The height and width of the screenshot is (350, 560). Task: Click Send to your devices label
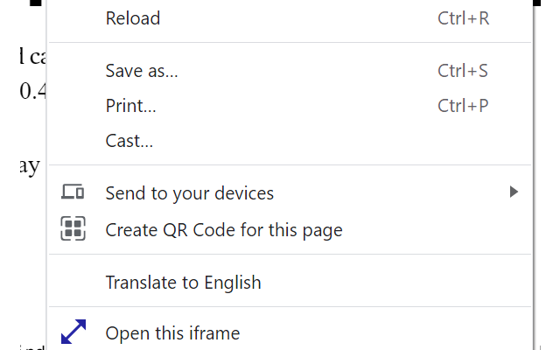(189, 193)
